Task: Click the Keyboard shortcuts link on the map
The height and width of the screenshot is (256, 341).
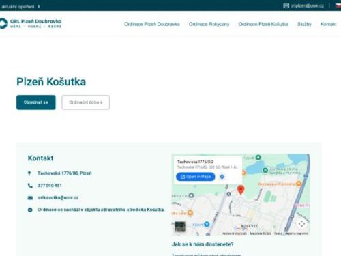Action: 234,233
